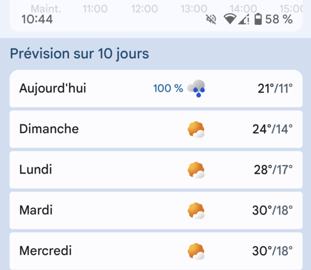Tap the Wi-Fi icon in status bar
This screenshot has height=270, width=311.
(x=230, y=19)
